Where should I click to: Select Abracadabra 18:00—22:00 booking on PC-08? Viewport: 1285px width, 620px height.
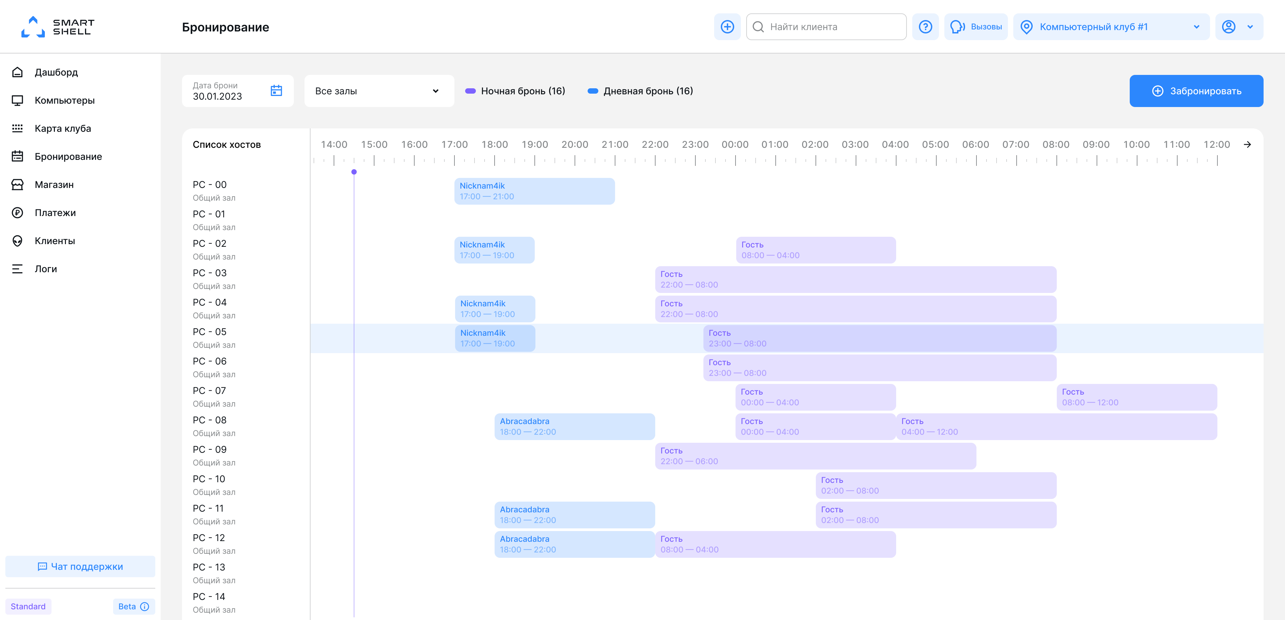575,426
